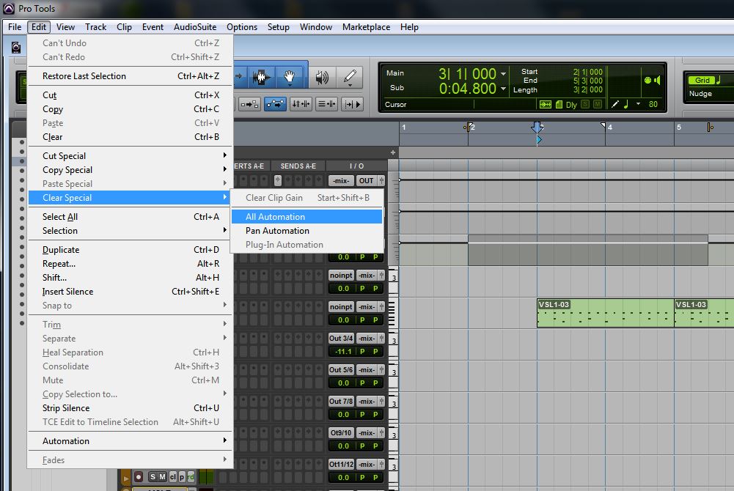Click the I / O column header
The height and width of the screenshot is (491, 734).
coord(356,166)
